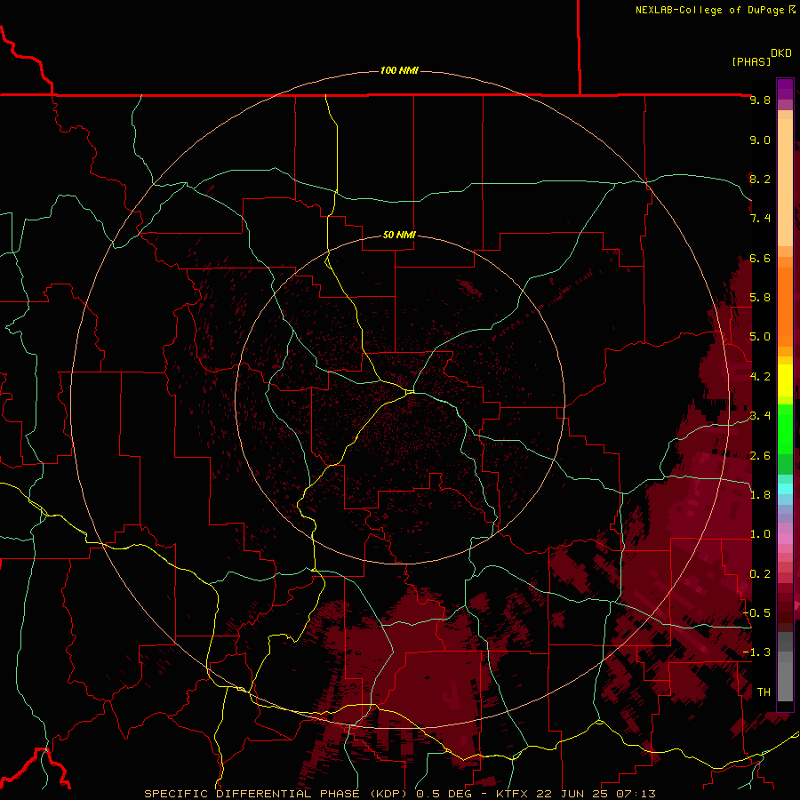This screenshot has width=800, height=800.
Task: Click the -0.5 scale value
Action: coord(757,613)
